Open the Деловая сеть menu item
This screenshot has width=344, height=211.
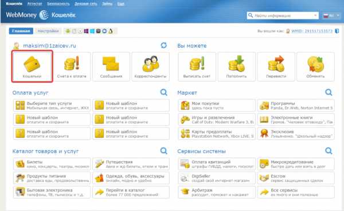pos(86,4)
